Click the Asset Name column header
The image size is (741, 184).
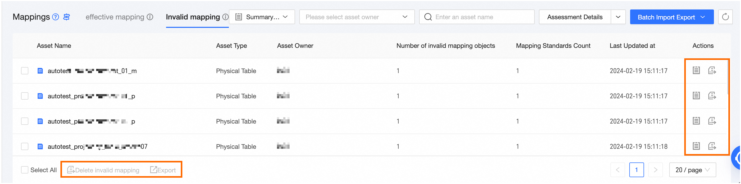point(54,45)
